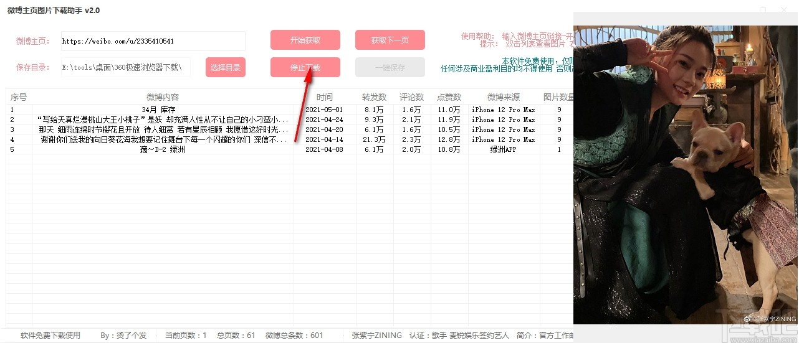Click the 微博主页 label

[33, 41]
